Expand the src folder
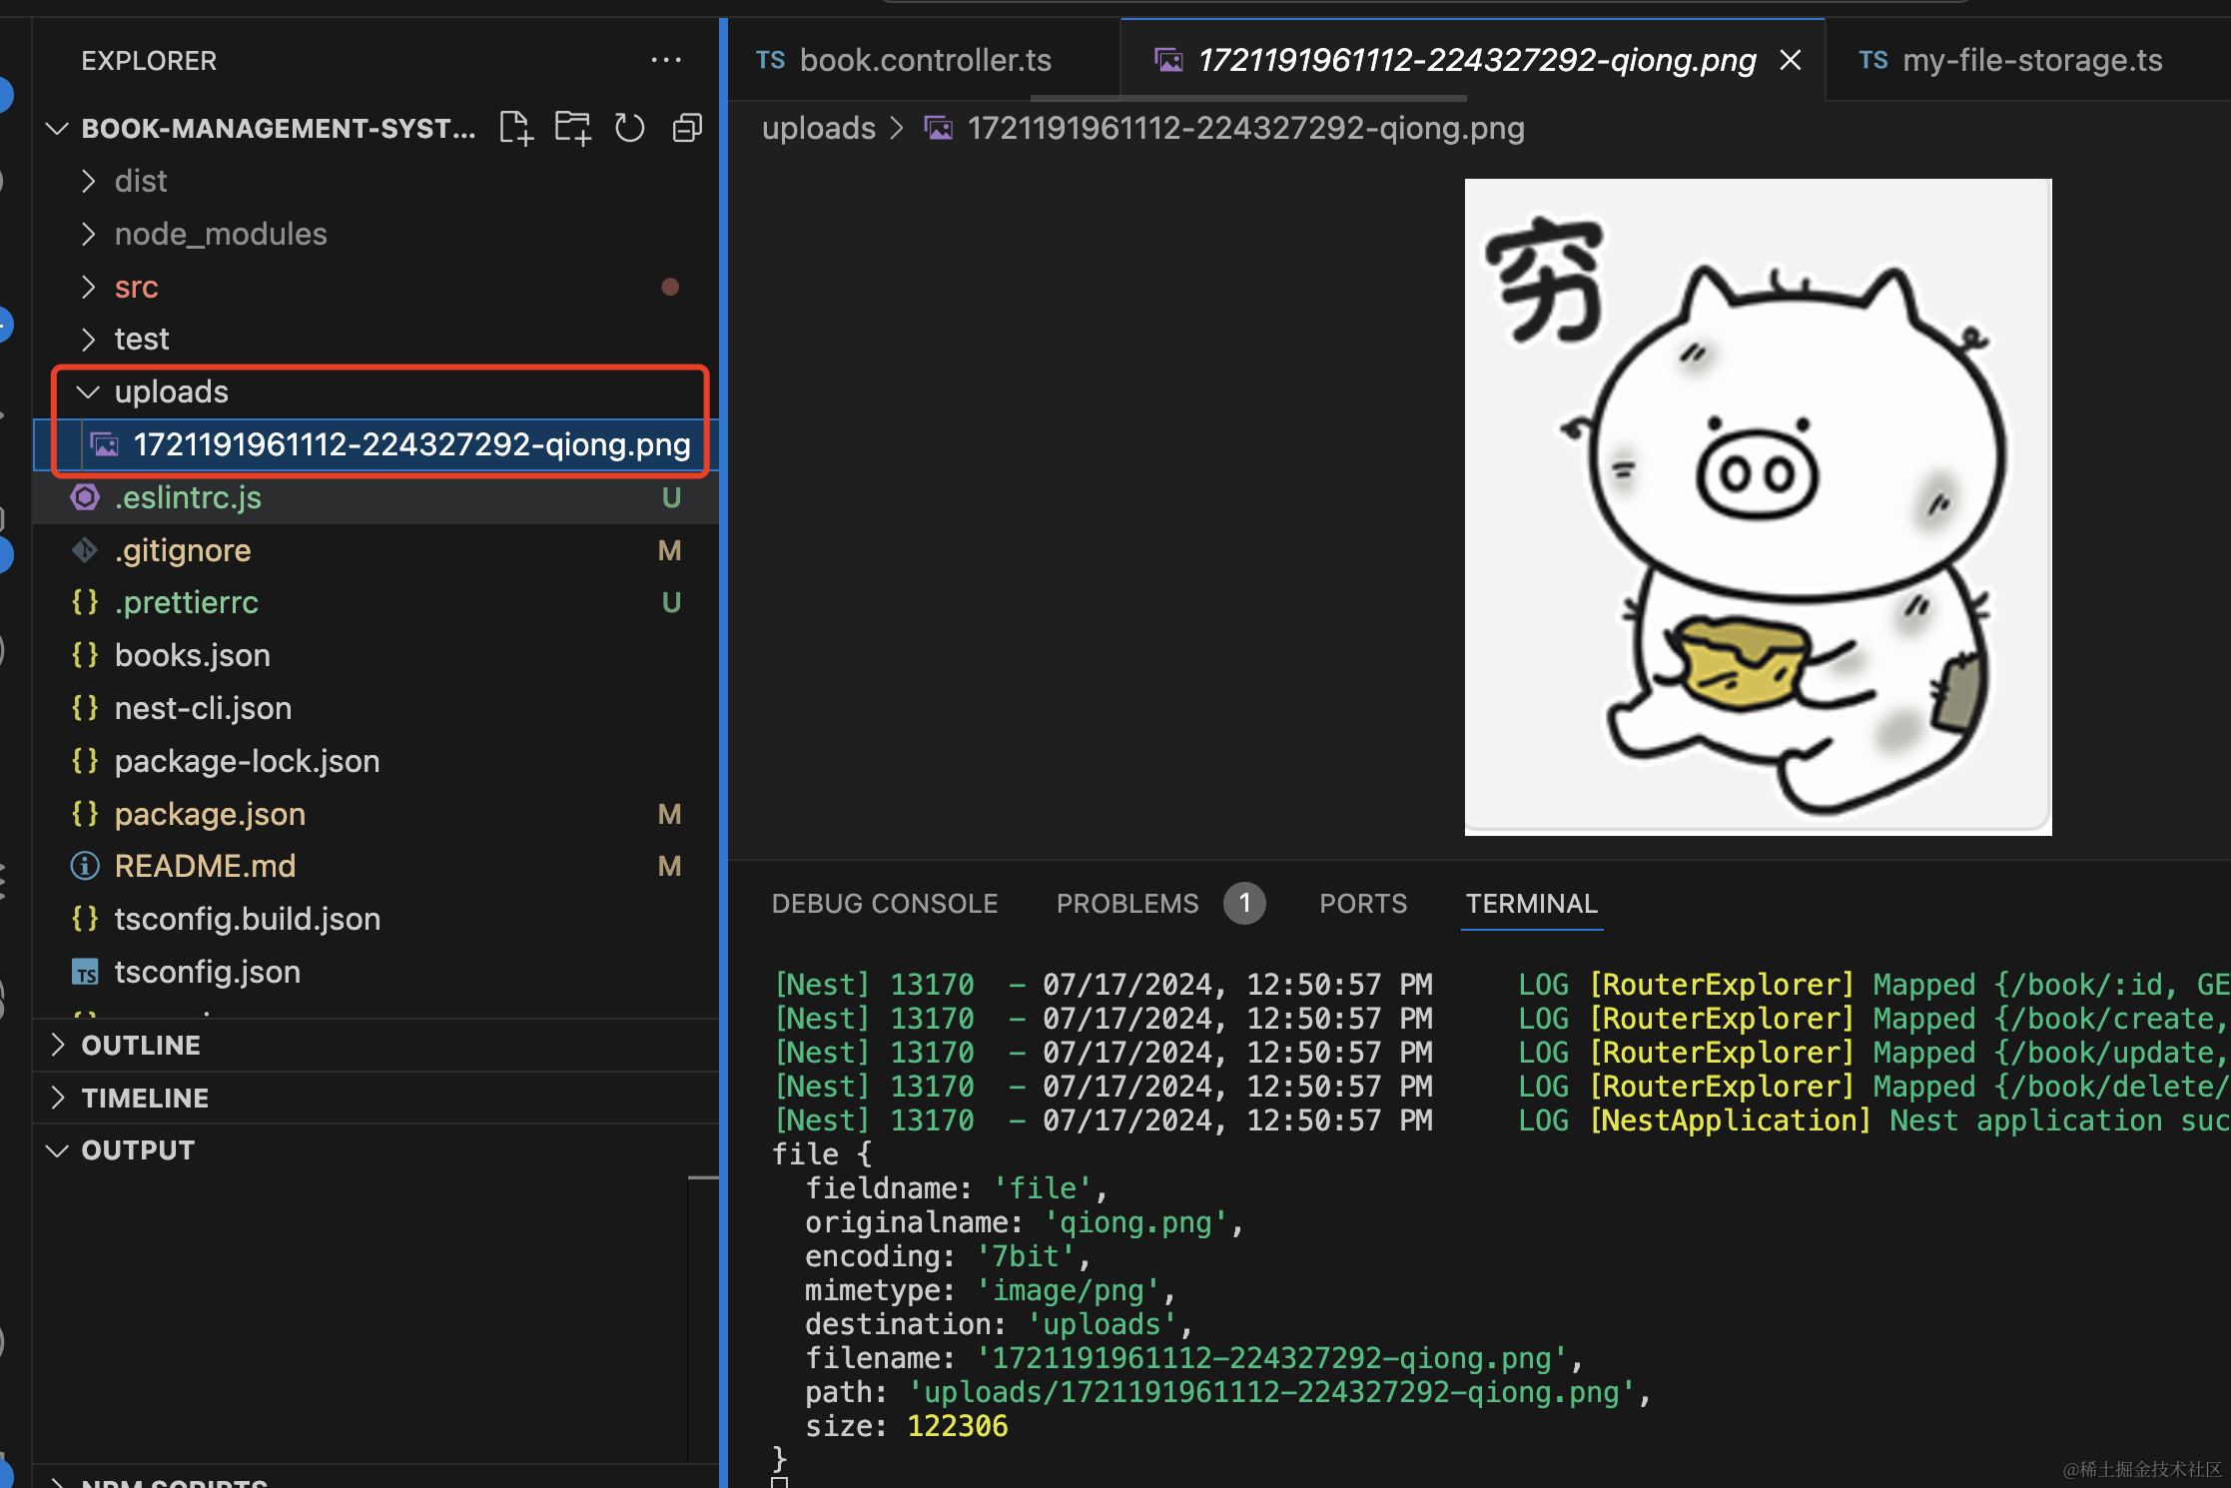Image resolution: width=2231 pixels, height=1488 pixels. (x=136, y=287)
